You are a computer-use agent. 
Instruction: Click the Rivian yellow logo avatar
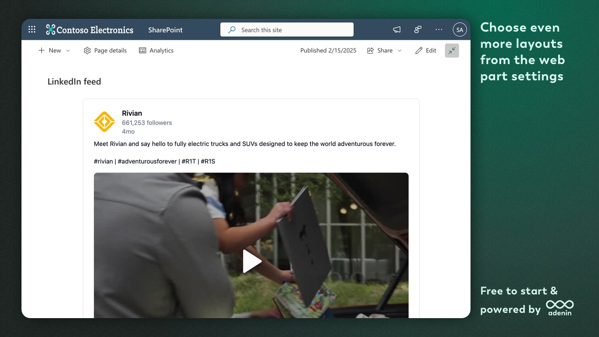[104, 122]
